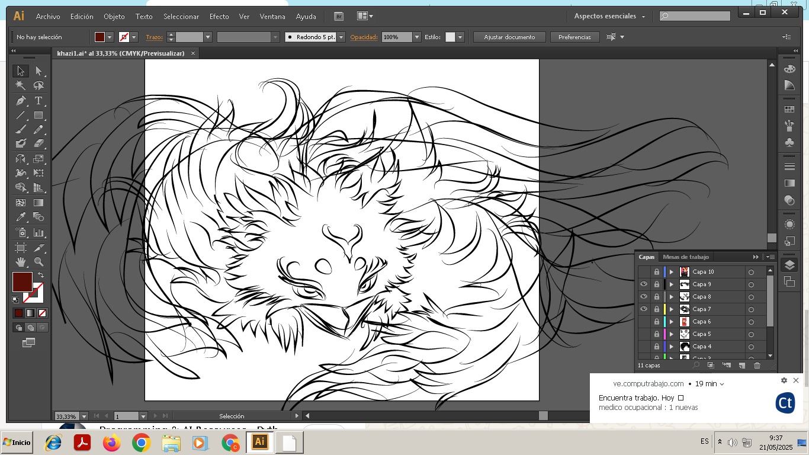Select the Artboard tool

pyautogui.click(x=20, y=248)
